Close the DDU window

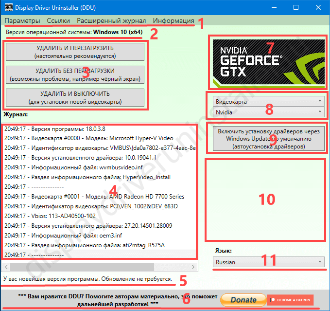pyautogui.click(x=318, y=7)
